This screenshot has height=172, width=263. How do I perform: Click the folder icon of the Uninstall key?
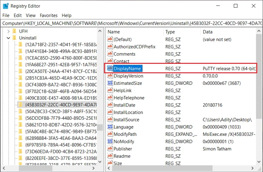[x=14, y=38]
